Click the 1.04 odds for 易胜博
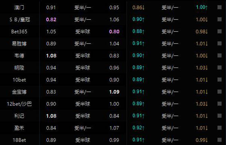Screen dimensions: 226x145 pos(114,43)
